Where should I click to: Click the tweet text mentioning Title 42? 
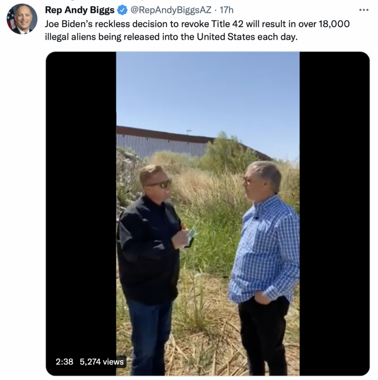pyautogui.click(x=197, y=30)
